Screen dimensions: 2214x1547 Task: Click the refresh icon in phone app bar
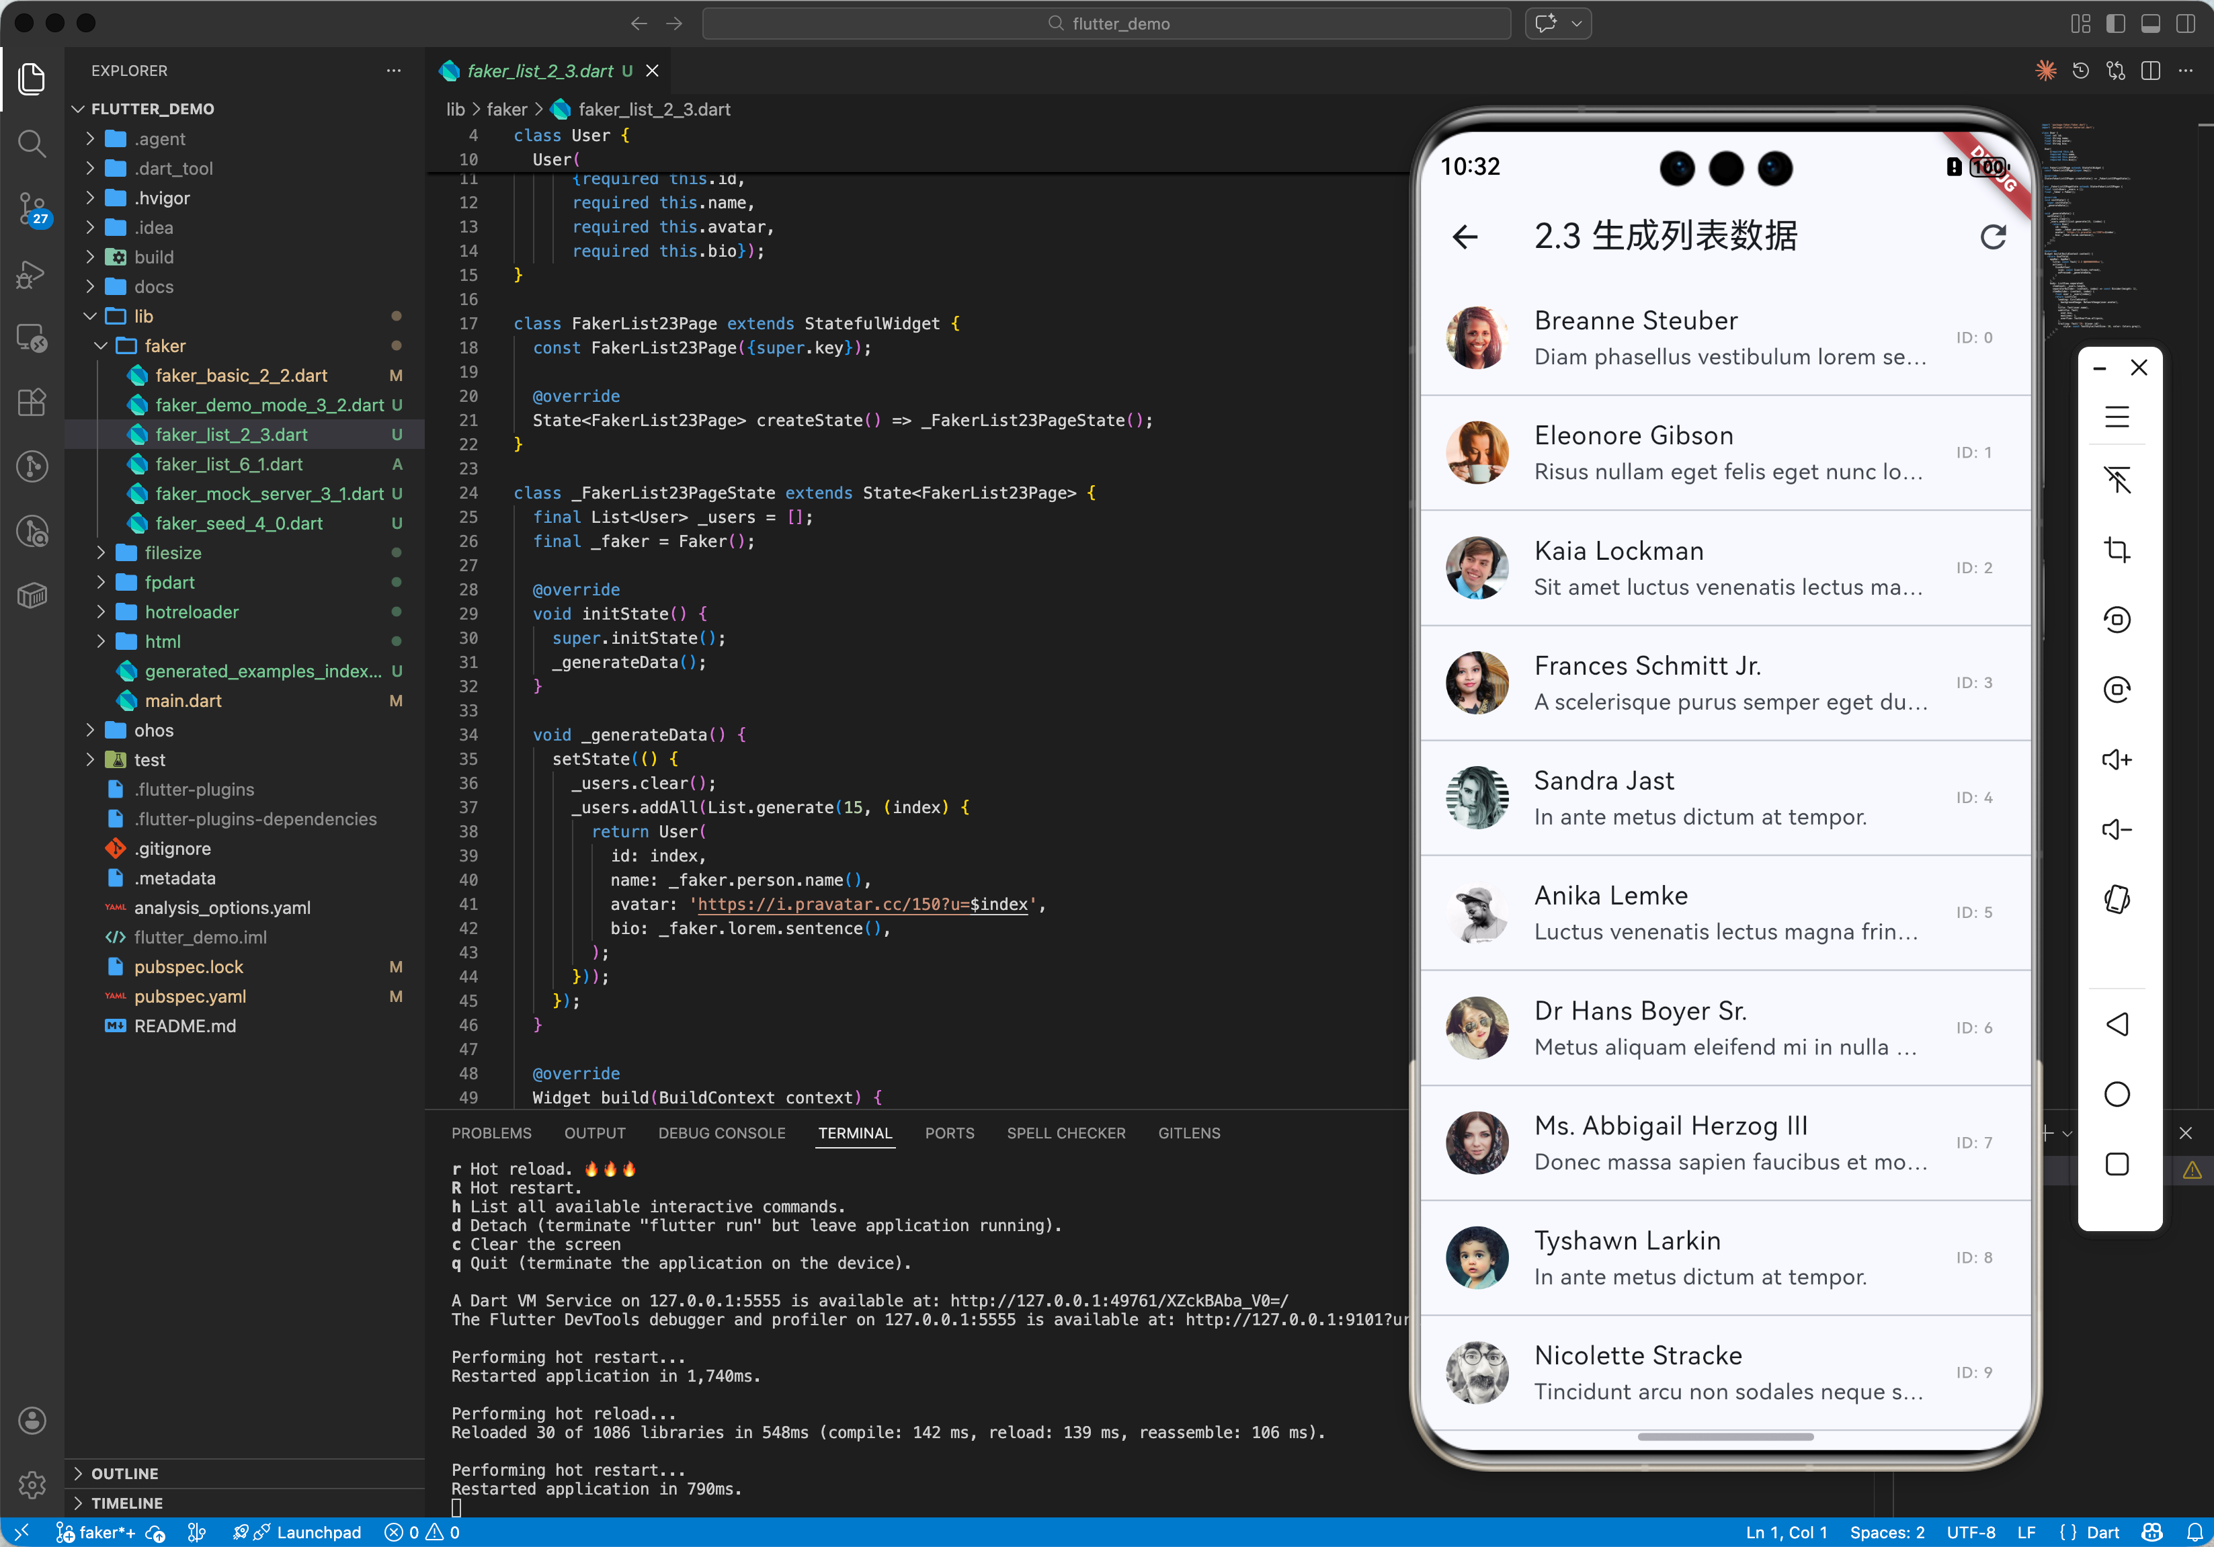1992,236
